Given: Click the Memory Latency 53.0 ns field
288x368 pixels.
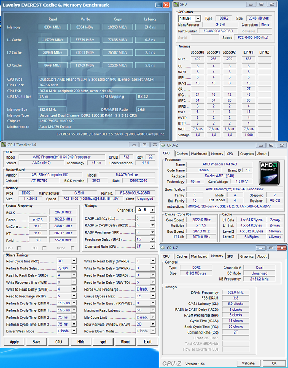Looking at the screenshot, I should tap(150, 27).
